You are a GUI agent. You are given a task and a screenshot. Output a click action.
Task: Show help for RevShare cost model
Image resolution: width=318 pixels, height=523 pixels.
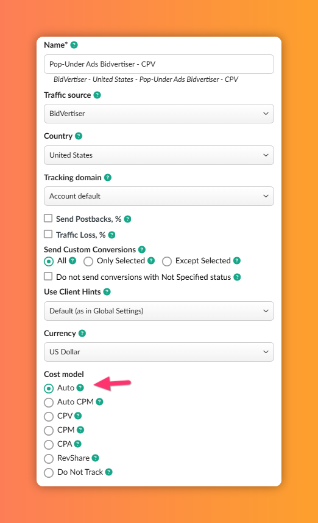point(96,458)
